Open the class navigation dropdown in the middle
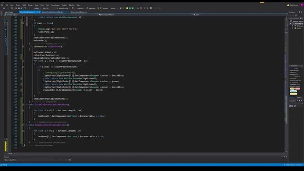The width and height of the screenshot is (304, 171). click(x=145, y=15)
